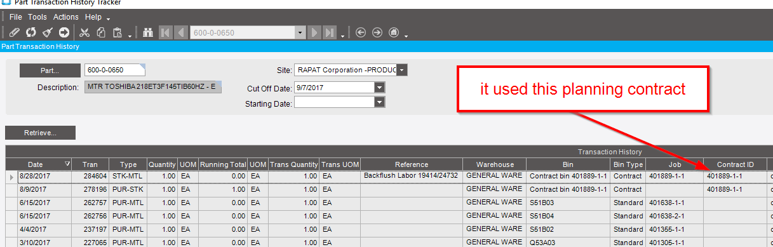The image size is (773, 247).
Task: Click the attachment paperclip icon
Action: (14, 32)
